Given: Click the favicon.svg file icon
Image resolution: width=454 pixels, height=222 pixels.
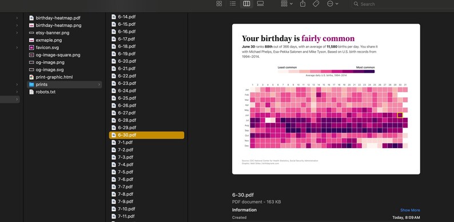Looking at the screenshot, I should click(x=31, y=47).
